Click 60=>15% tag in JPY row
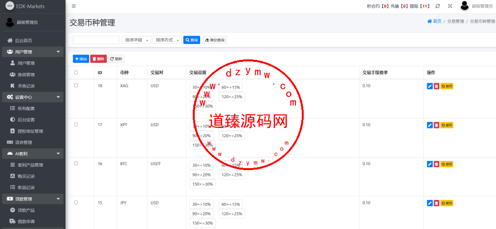This screenshot has width=496, height=229. coord(231,204)
